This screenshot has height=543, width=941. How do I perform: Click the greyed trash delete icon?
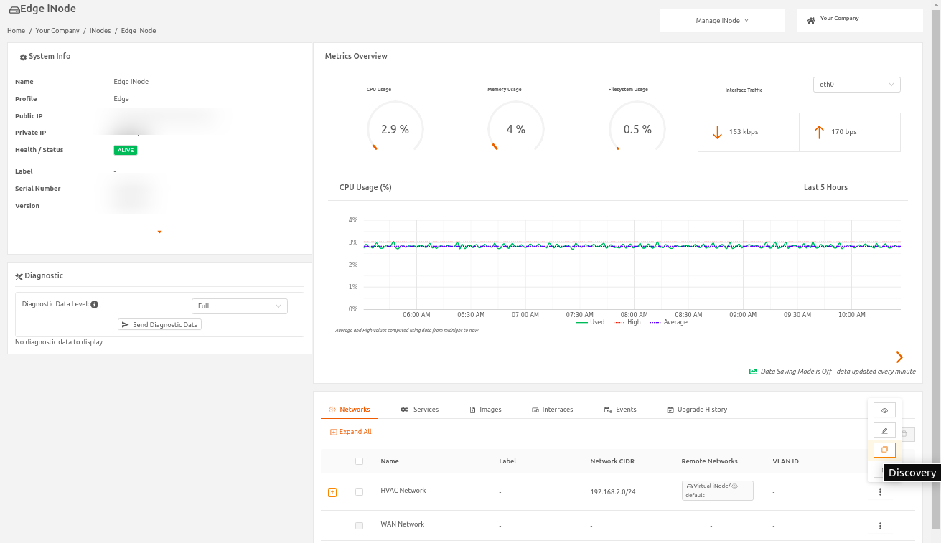tap(904, 433)
